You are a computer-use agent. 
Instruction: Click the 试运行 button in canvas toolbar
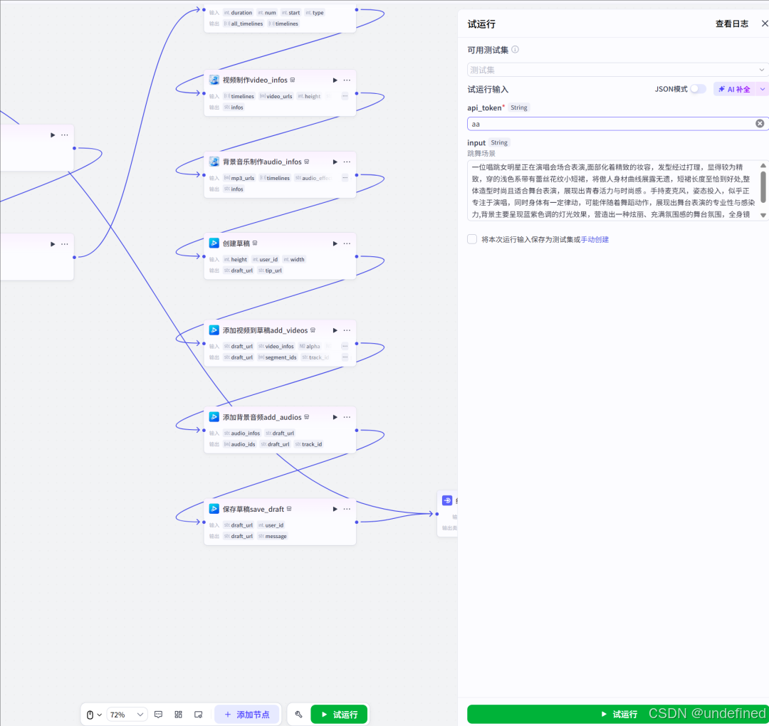340,715
